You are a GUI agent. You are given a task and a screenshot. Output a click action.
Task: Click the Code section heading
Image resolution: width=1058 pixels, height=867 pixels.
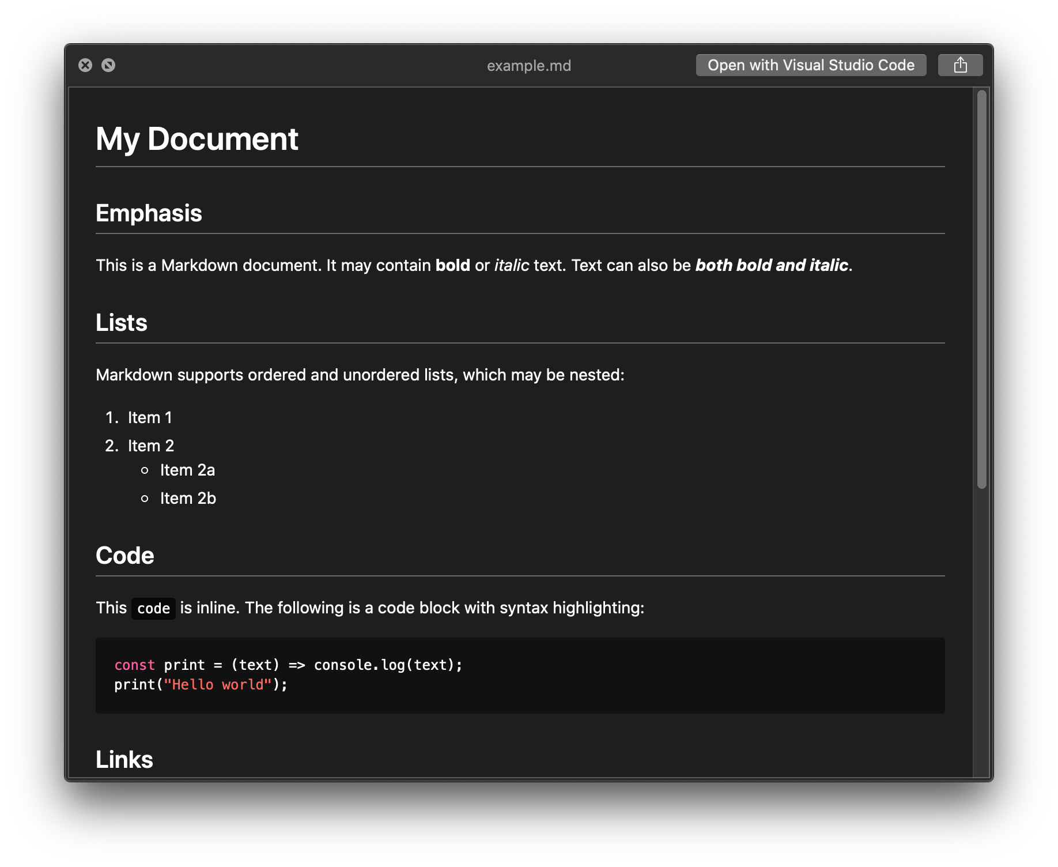pyautogui.click(x=125, y=556)
